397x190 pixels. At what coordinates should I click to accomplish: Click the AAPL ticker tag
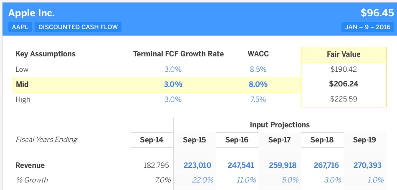tap(19, 27)
